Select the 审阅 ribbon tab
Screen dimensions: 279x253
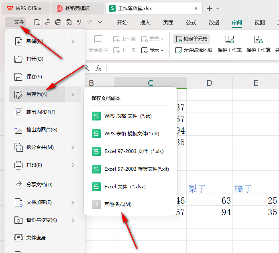point(237,22)
